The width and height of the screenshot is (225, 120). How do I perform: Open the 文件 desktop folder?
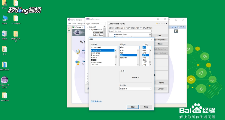(x=5, y=51)
